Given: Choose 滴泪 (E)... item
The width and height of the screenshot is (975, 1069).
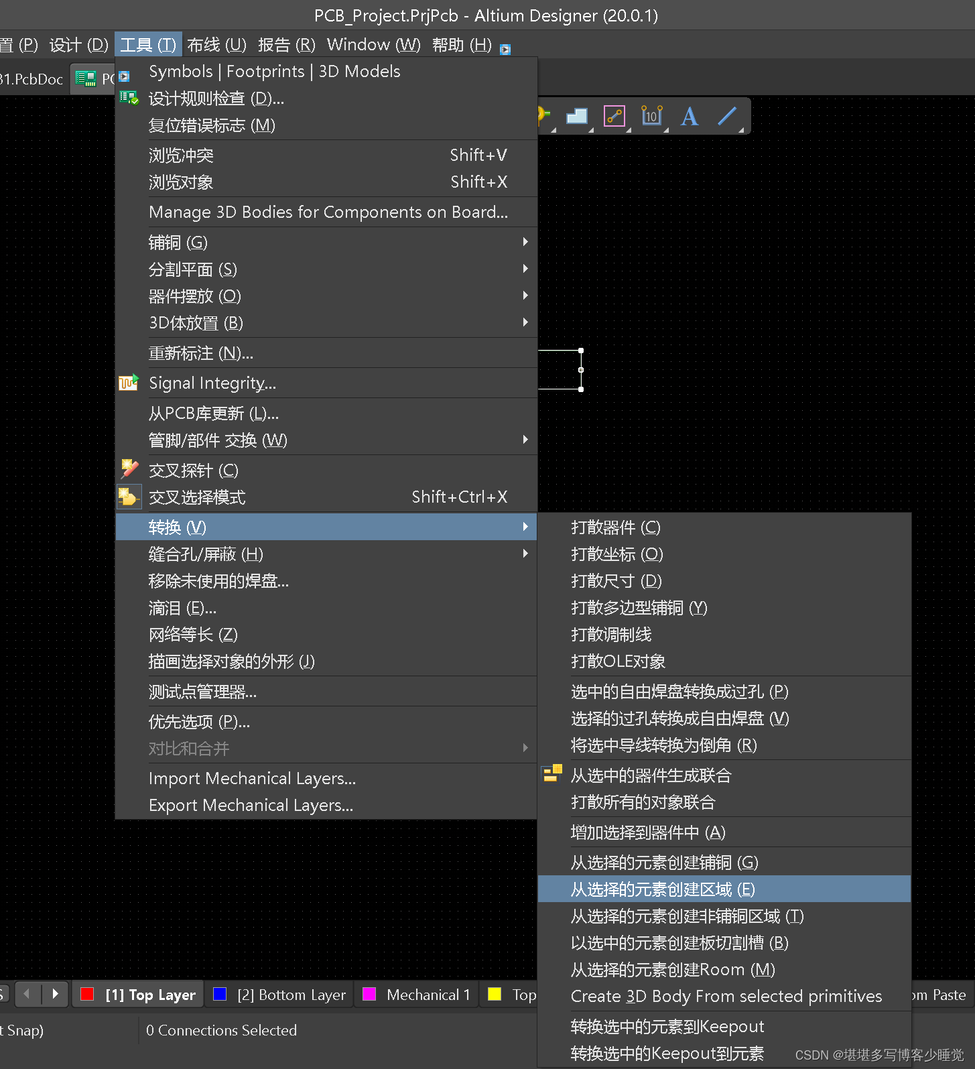Looking at the screenshot, I should (326, 607).
